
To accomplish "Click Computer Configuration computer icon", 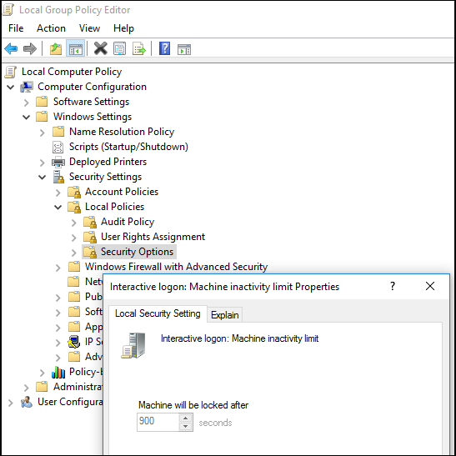I will coord(27,87).
